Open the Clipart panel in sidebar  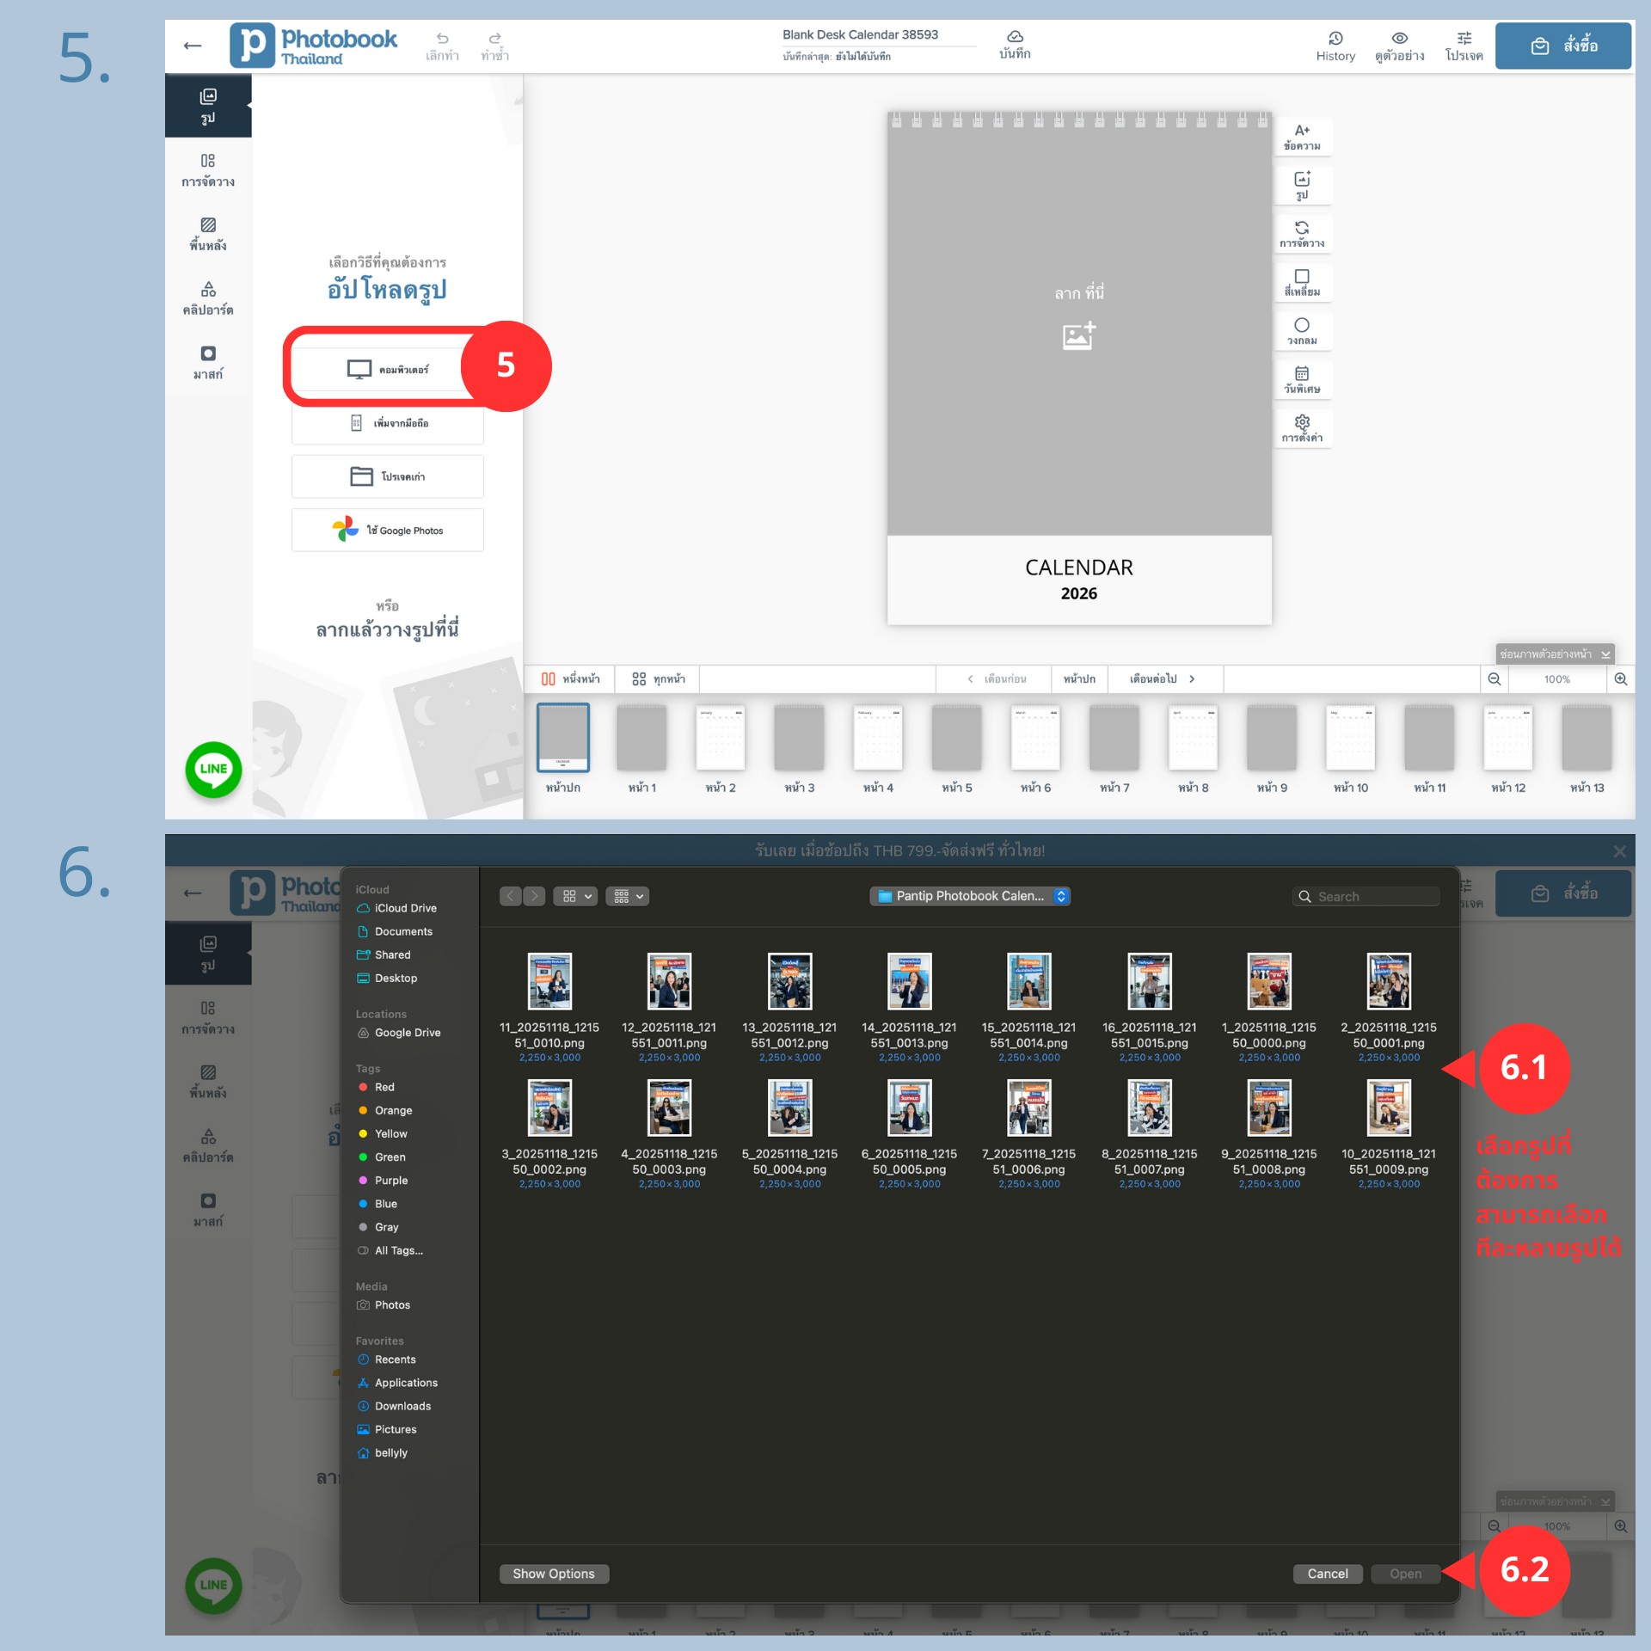tap(207, 298)
